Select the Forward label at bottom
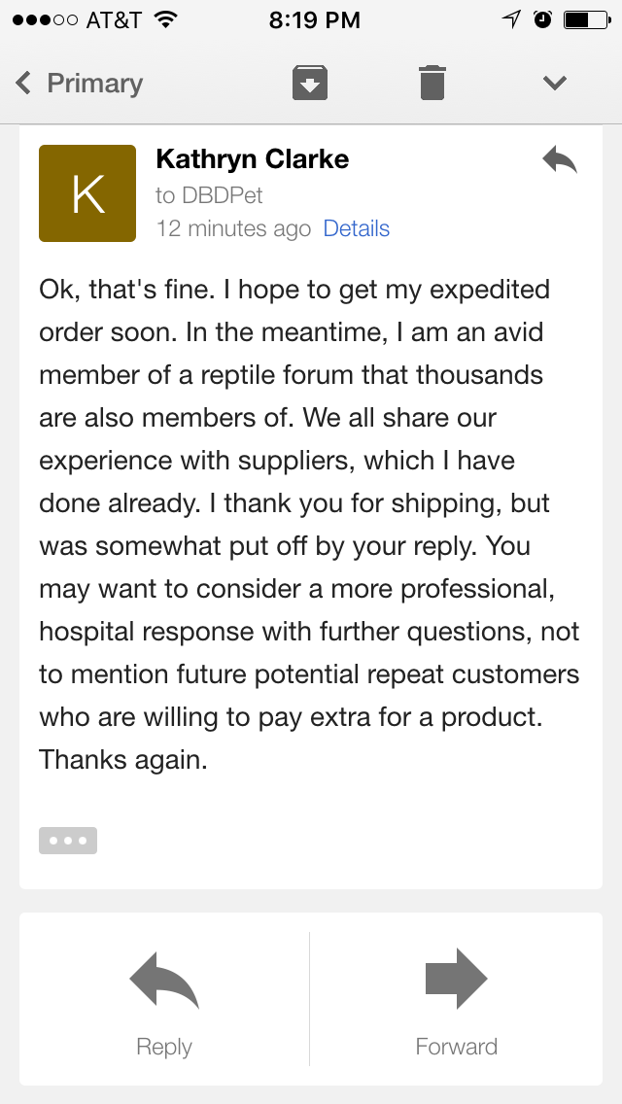Screen dimensions: 622x1104 pos(457,1047)
